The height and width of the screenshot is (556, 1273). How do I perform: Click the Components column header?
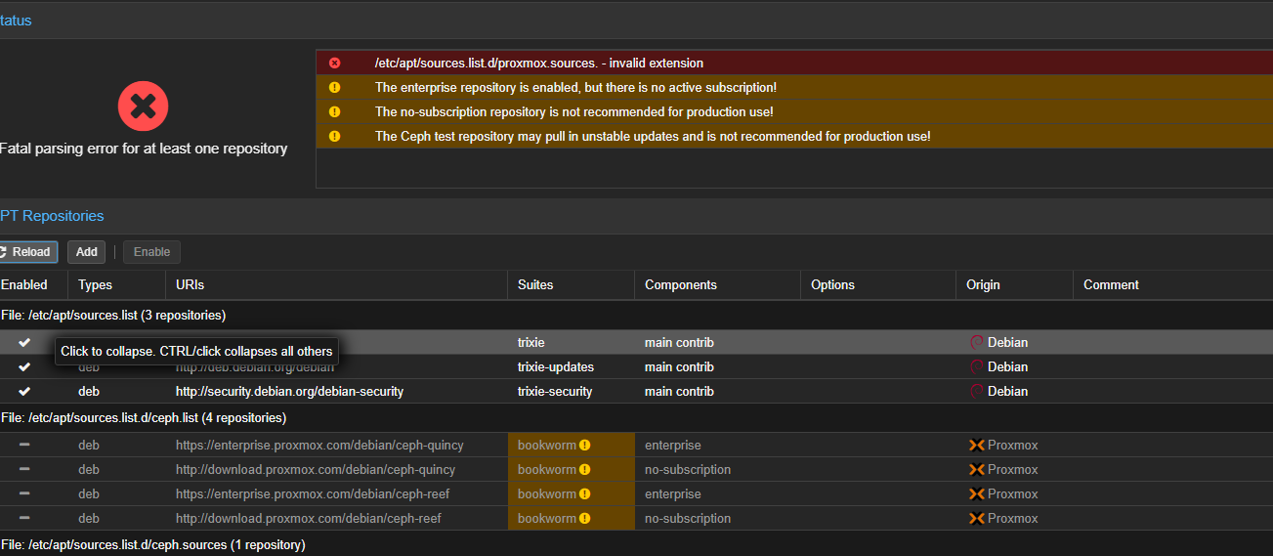(680, 285)
